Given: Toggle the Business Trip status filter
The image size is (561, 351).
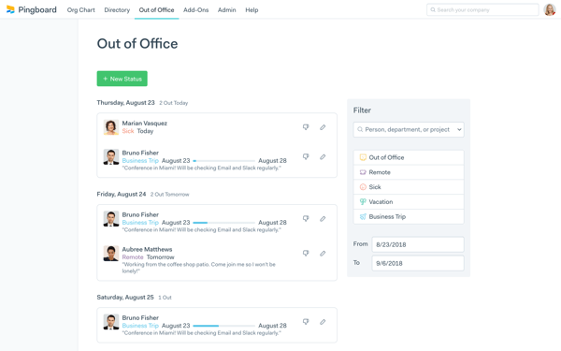Looking at the screenshot, I should (409, 217).
